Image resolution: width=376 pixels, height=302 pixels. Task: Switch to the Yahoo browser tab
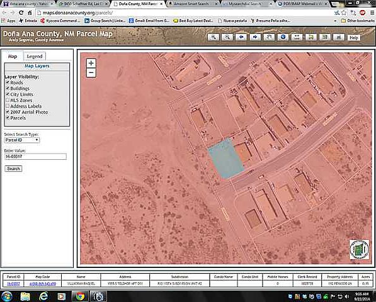click(x=28, y=4)
